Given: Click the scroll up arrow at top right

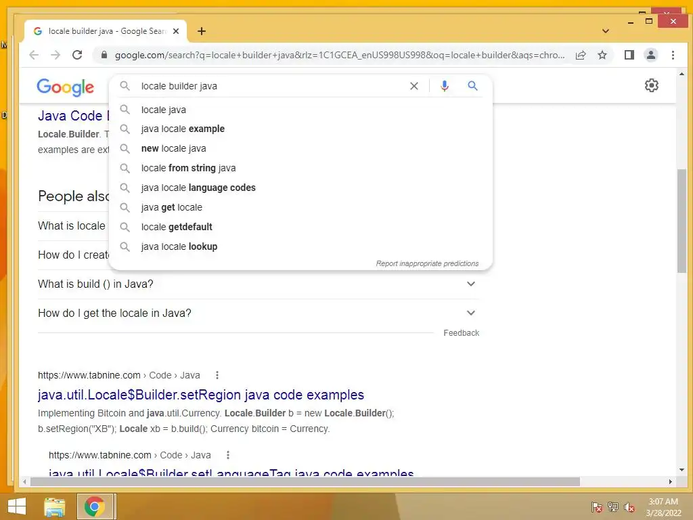Looking at the screenshot, I should click(681, 74).
